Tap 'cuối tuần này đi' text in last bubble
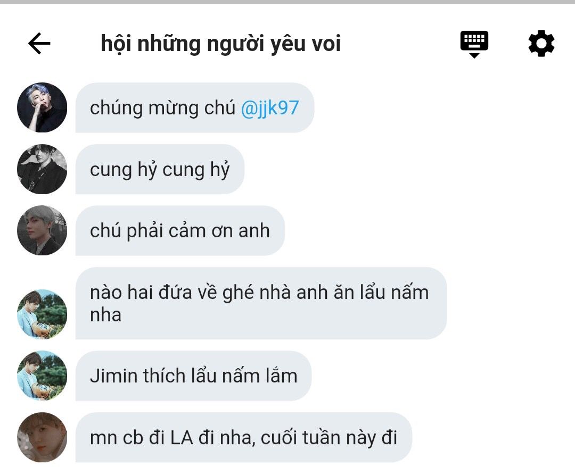This screenshot has width=575, height=467. [329, 438]
